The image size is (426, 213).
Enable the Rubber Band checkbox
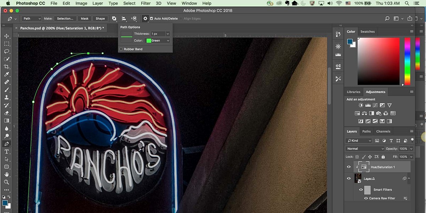pos(121,49)
